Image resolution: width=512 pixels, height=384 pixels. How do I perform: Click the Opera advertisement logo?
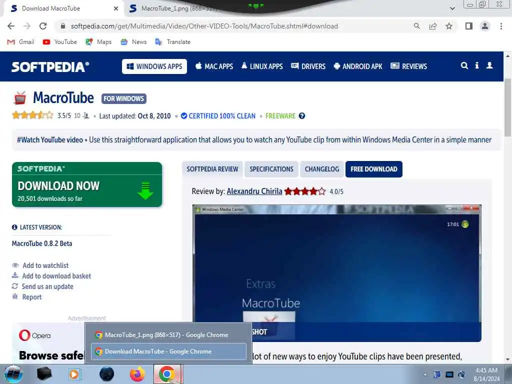click(34, 335)
